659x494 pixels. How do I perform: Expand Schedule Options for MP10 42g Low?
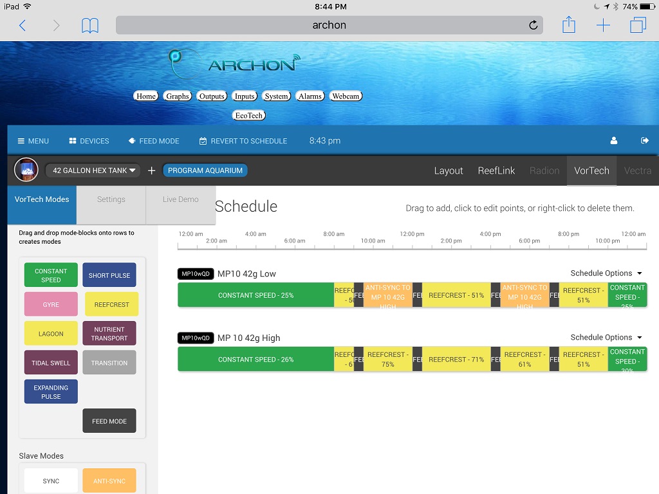click(606, 273)
